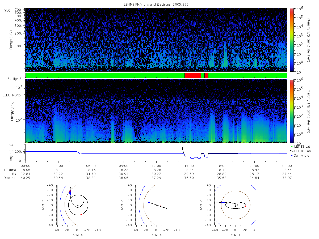319x239 pixels.
Task: Select the Sun Angle legend entry
Action: [x=300, y=155]
